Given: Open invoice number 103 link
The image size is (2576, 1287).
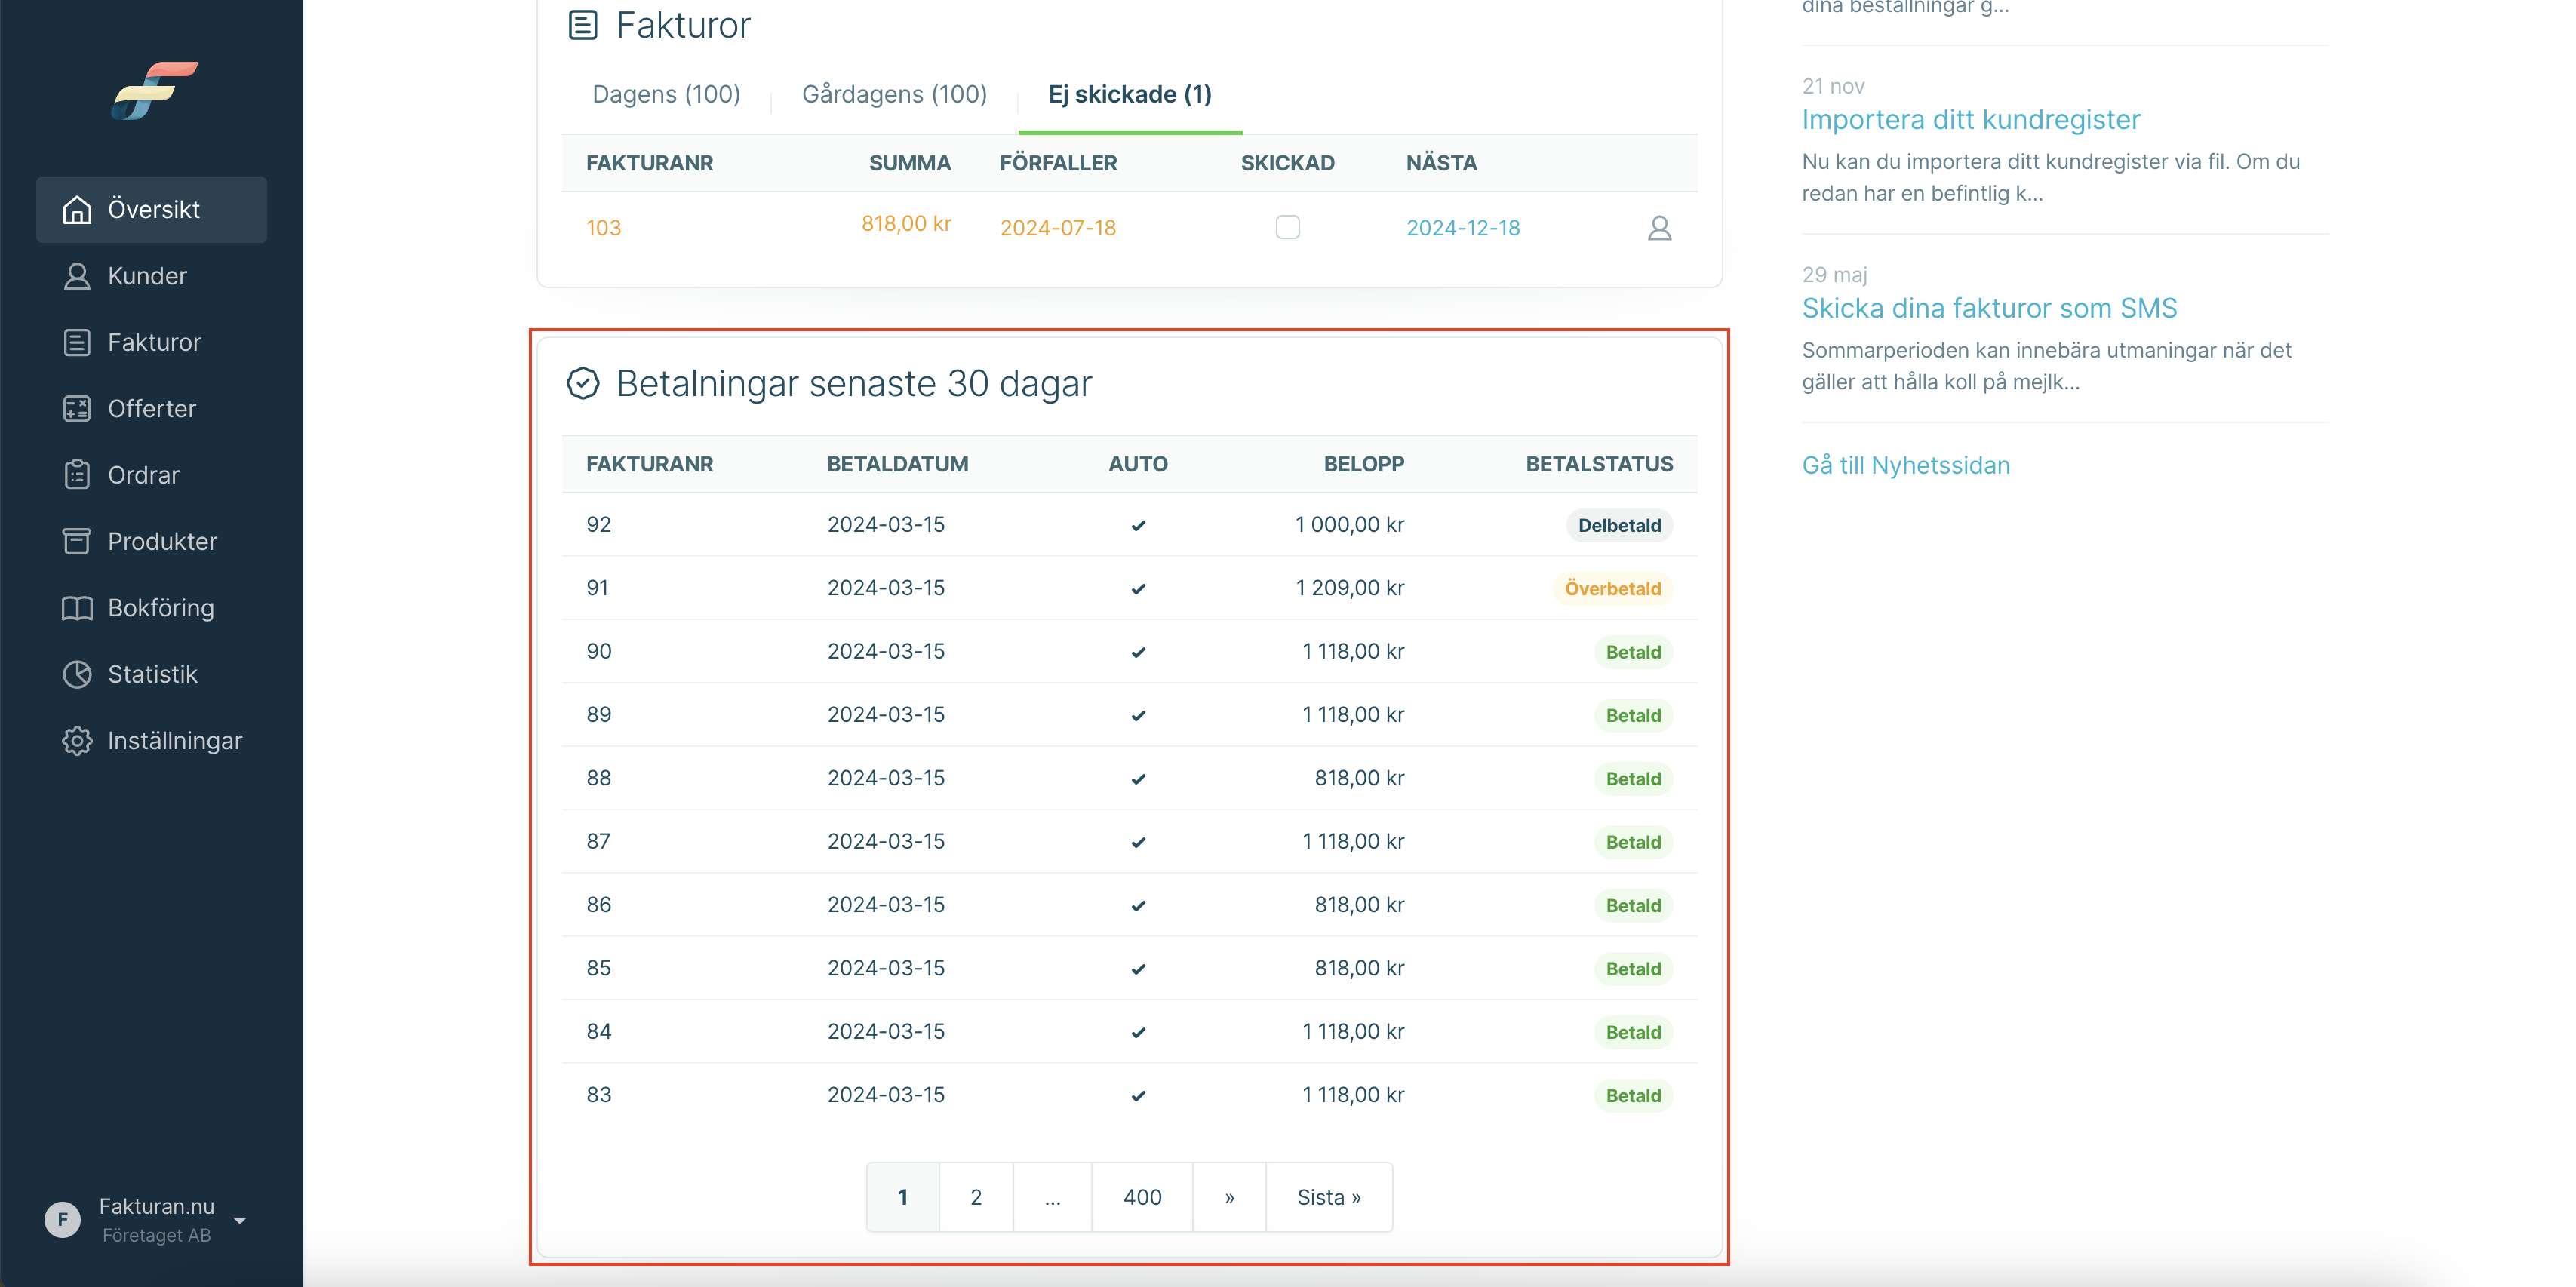Looking at the screenshot, I should pos(603,228).
